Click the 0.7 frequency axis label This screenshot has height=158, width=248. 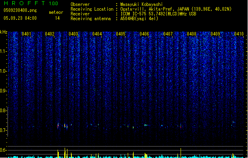pyautogui.click(x=4, y=130)
